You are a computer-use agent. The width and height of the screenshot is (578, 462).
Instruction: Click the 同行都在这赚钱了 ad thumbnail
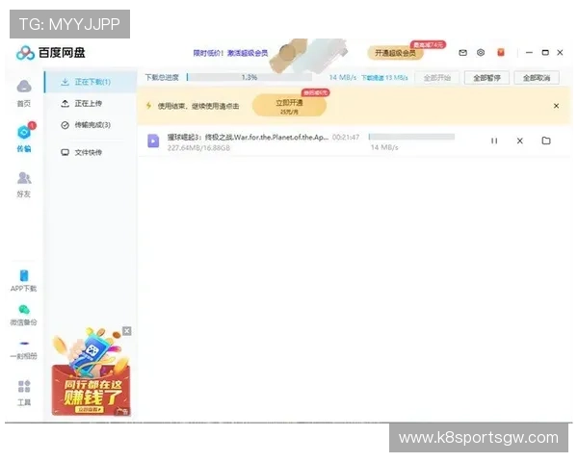coord(92,372)
